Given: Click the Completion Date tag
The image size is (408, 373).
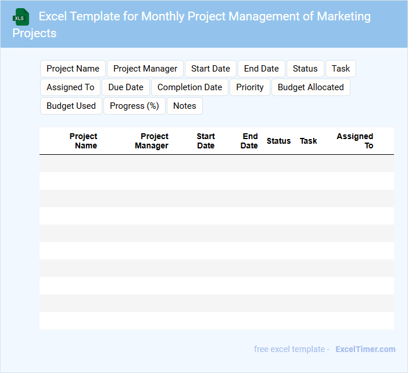Looking at the screenshot, I should [x=189, y=87].
